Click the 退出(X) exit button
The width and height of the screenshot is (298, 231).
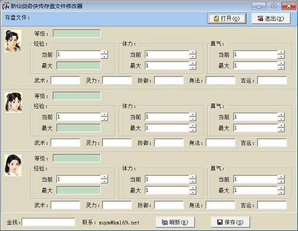pyautogui.click(x=271, y=19)
